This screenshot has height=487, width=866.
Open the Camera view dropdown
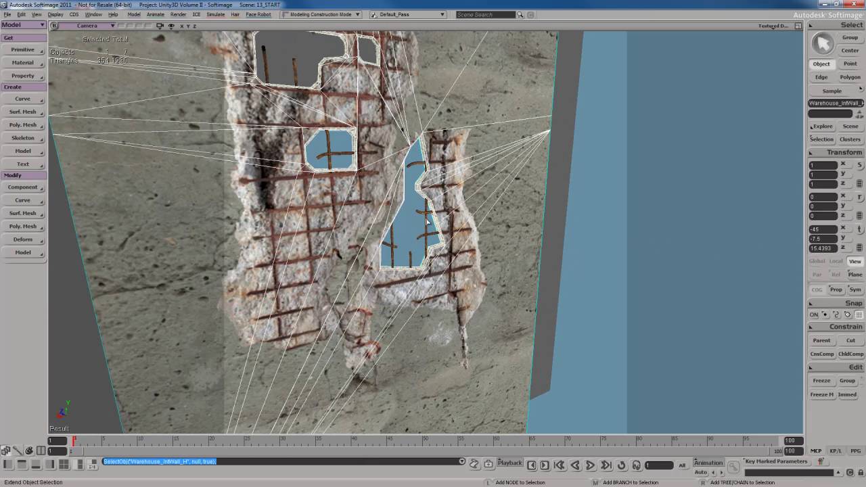[89, 26]
